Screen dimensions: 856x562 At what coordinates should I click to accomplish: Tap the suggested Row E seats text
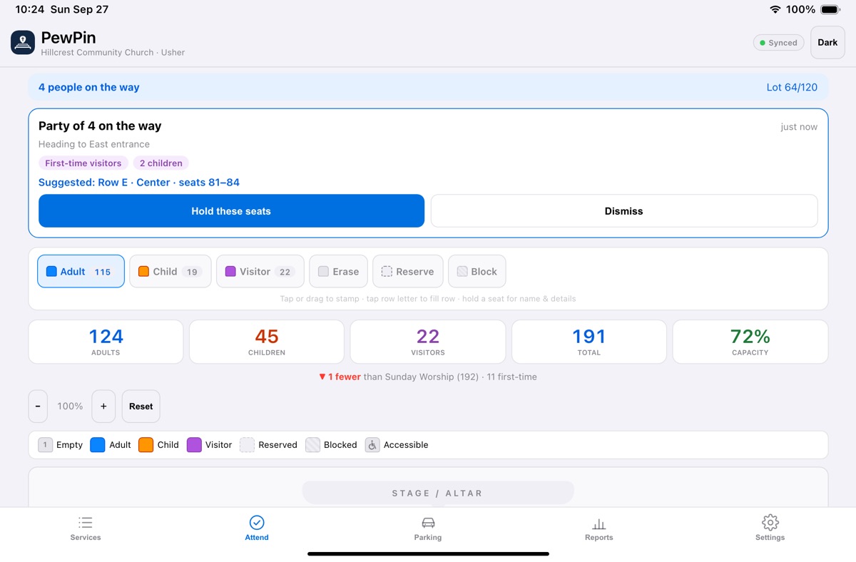[x=139, y=183]
